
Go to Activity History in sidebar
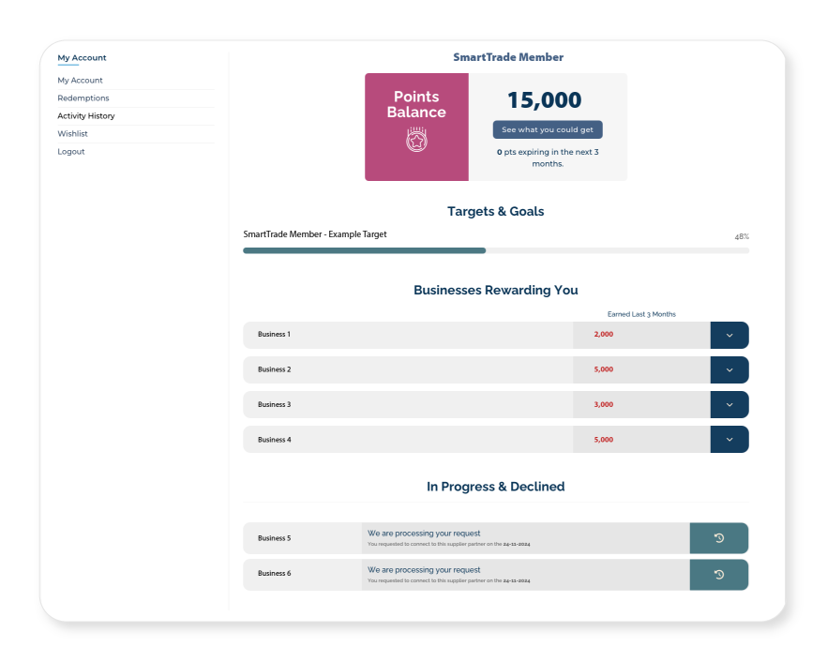click(x=86, y=116)
